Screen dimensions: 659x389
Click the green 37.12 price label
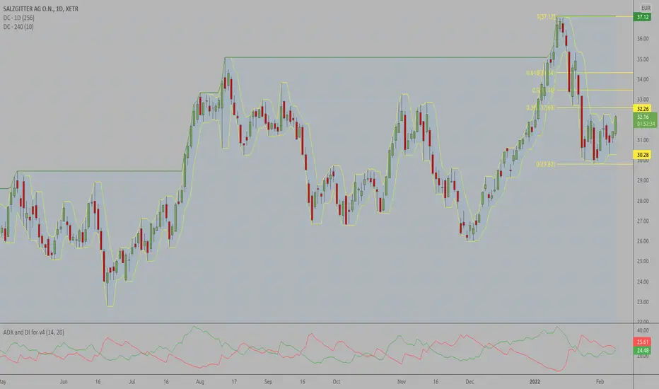click(x=643, y=17)
